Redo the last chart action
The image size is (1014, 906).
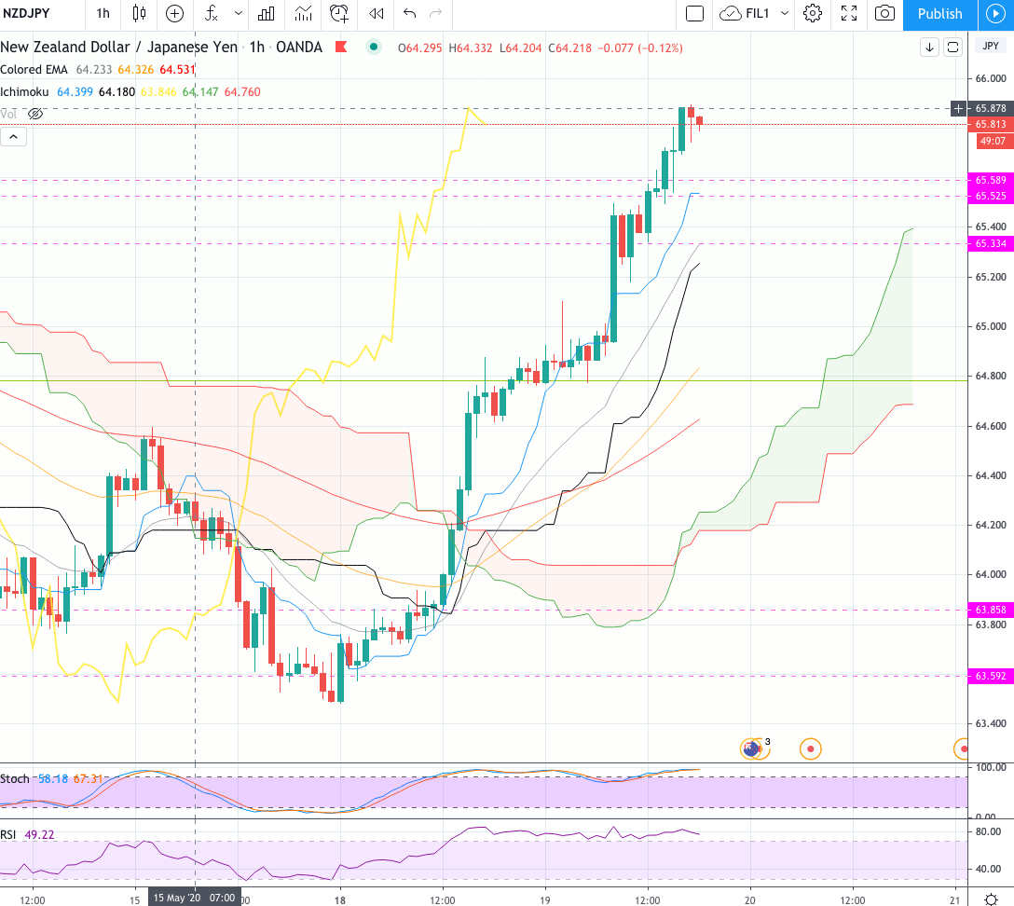(436, 14)
